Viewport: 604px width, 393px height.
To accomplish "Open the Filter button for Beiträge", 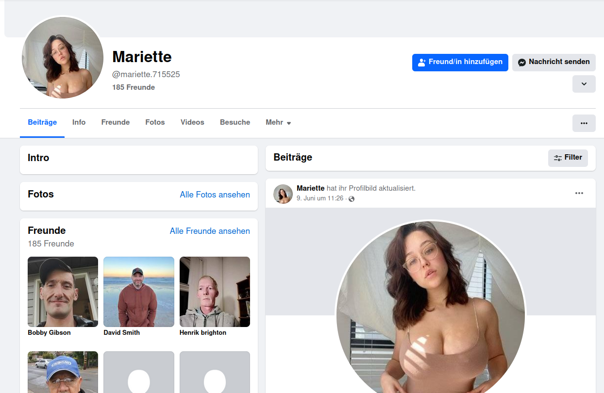I will point(568,158).
